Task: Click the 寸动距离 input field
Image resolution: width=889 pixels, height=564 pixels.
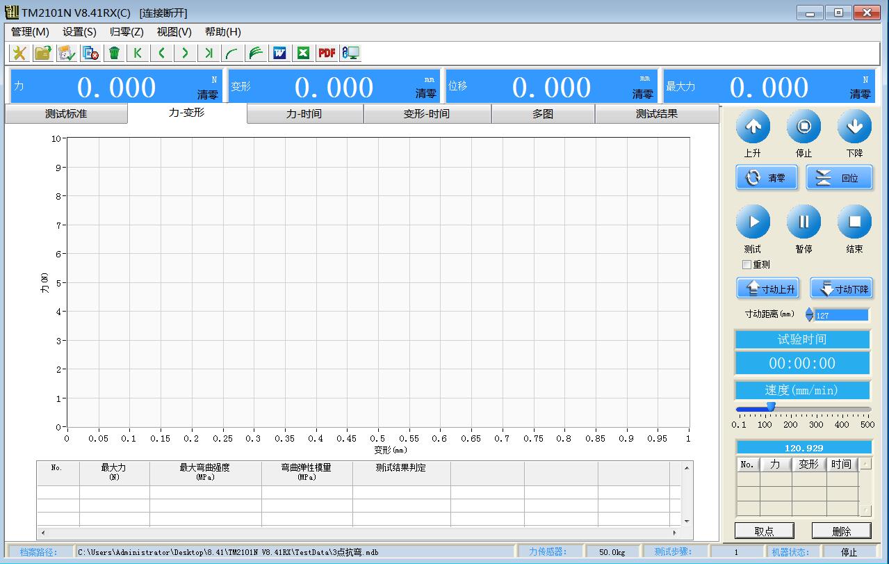Action: tap(841, 315)
